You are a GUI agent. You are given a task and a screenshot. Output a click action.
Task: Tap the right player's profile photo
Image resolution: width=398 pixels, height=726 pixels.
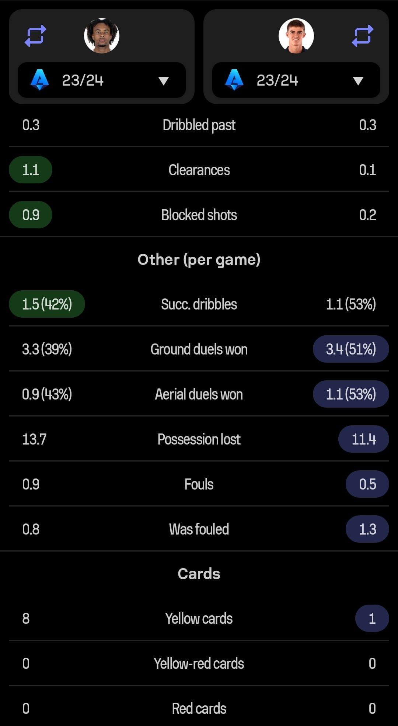[x=296, y=36]
